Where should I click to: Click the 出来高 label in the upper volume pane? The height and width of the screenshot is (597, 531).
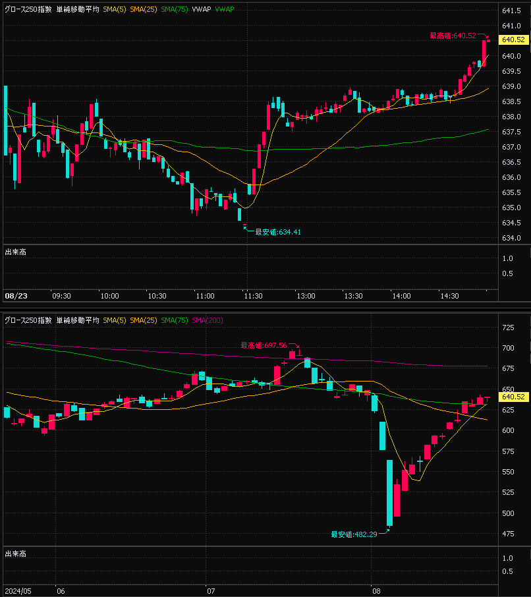[x=16, y=252]
